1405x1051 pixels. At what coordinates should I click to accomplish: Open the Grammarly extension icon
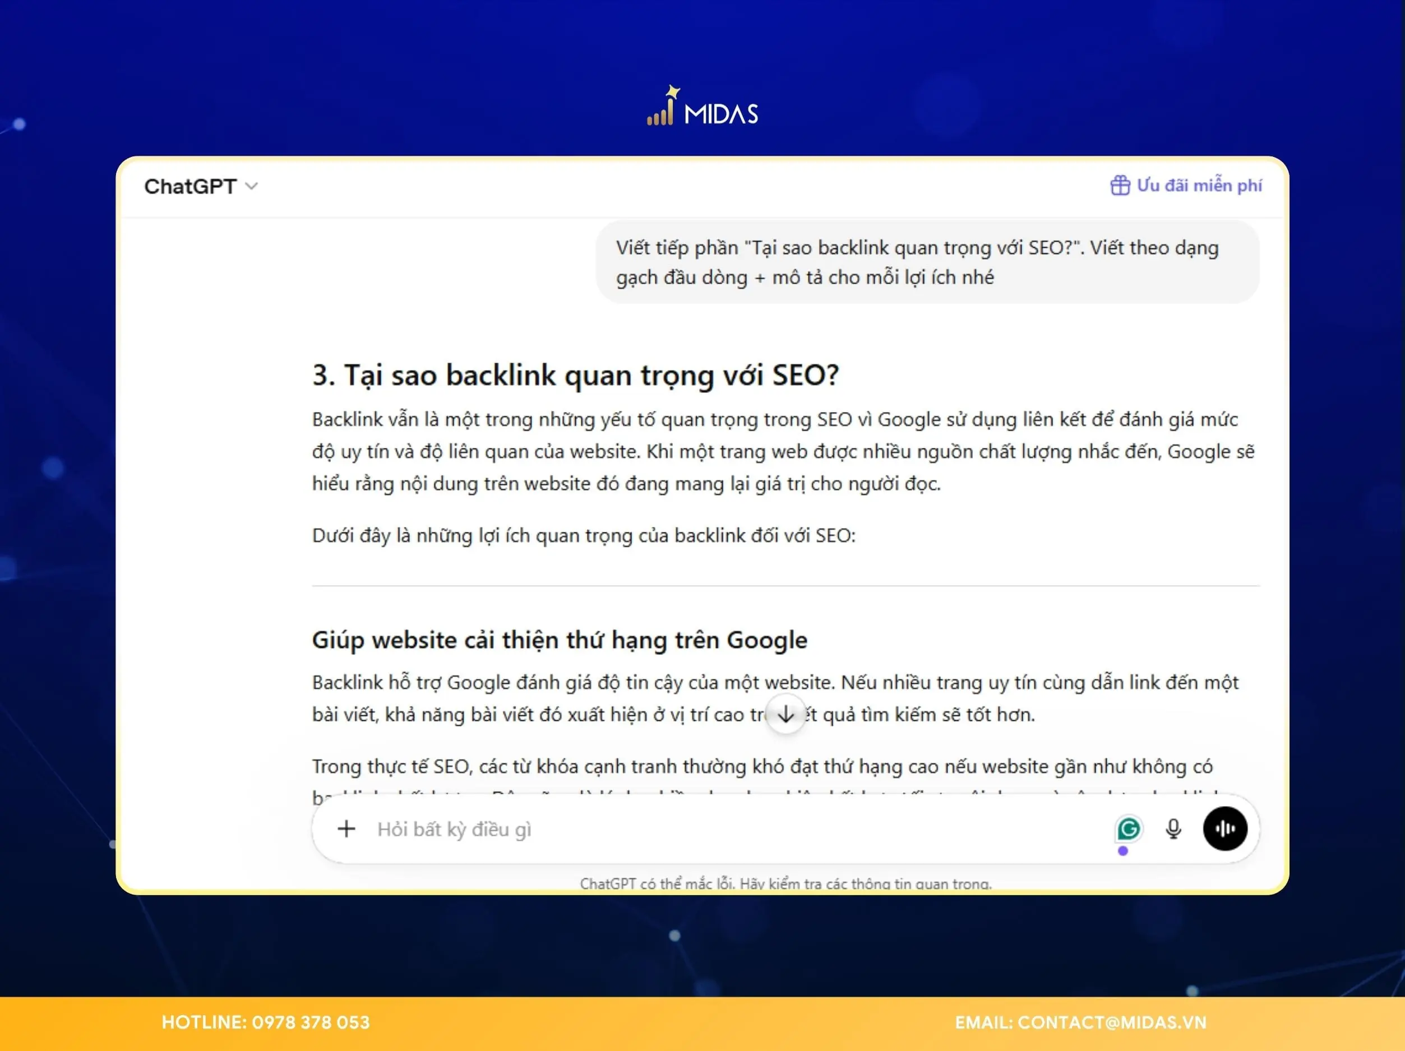[x=1128, y=828]
